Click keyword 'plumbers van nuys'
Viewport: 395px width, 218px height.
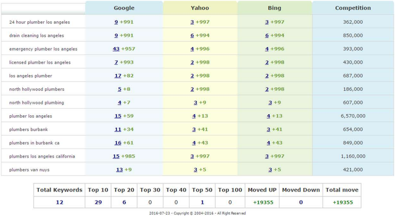coord(29,170)
